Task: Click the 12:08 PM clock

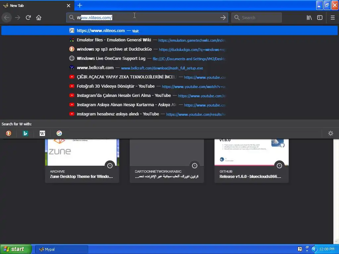Action: point(326,249)
